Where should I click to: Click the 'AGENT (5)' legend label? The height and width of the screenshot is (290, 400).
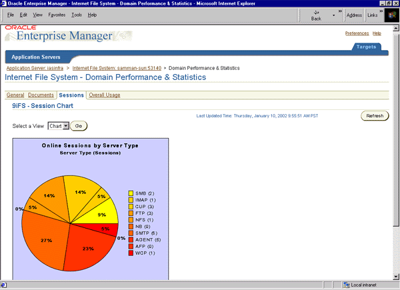148,240
